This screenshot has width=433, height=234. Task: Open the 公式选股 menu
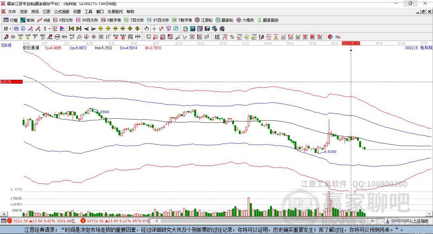tap(62, 11)
